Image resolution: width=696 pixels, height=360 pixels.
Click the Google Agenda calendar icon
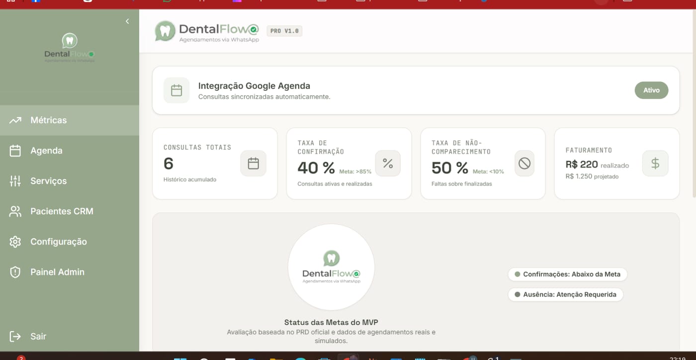176,90
